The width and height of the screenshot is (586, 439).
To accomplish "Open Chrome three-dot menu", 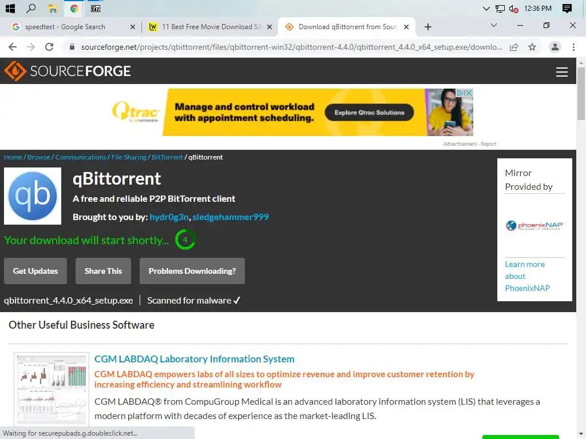I will [573, 47].
